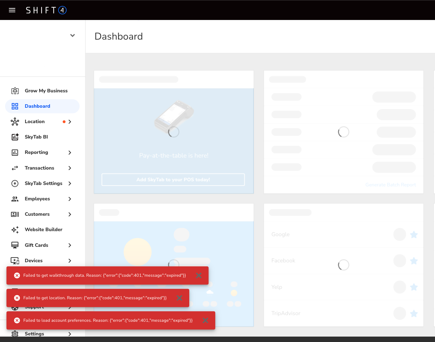The width and height of the screenshot is (435, 342).
Task: Click the Pay-at-the-table is here! text
Action: point(174,156)
